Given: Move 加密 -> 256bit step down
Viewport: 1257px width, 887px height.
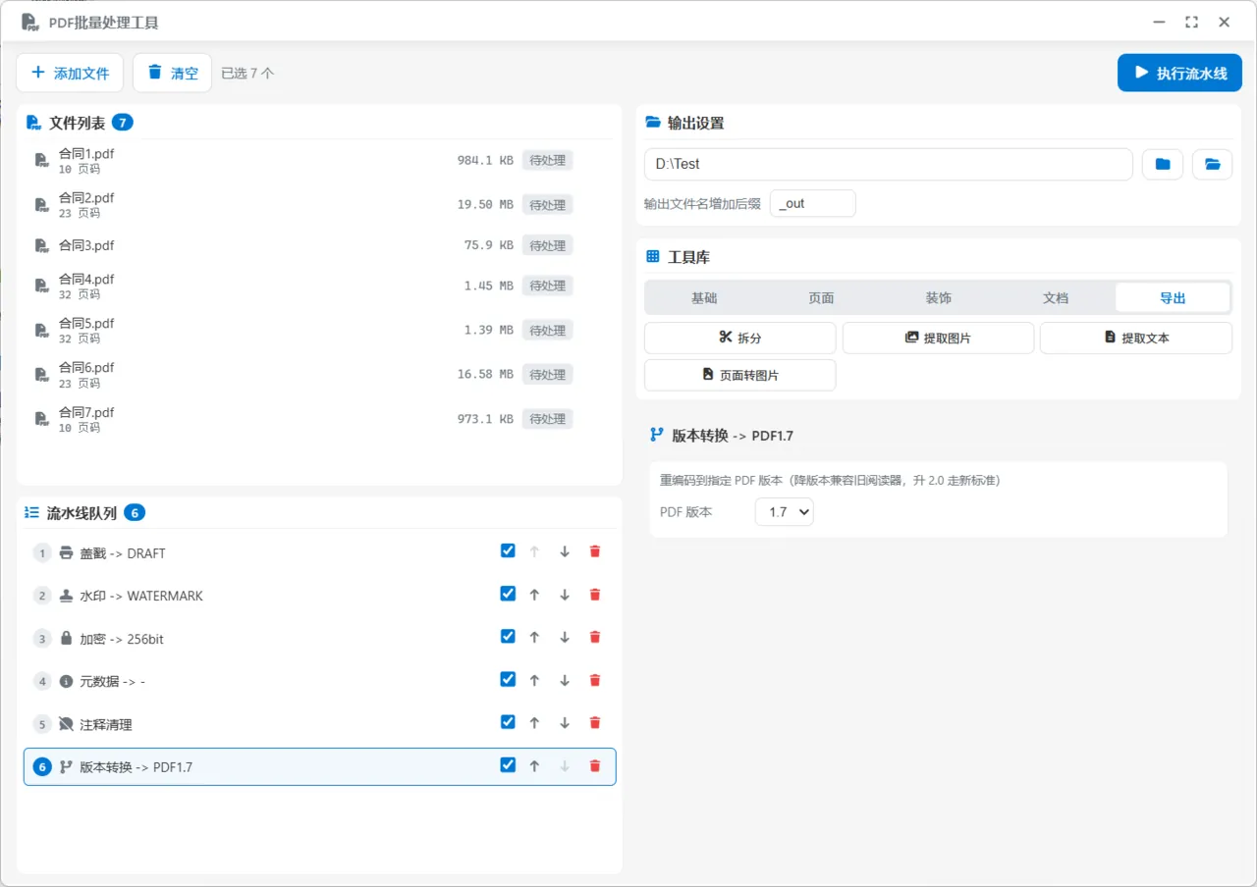Looking at the screenshot, I should (x=565, y=637).
